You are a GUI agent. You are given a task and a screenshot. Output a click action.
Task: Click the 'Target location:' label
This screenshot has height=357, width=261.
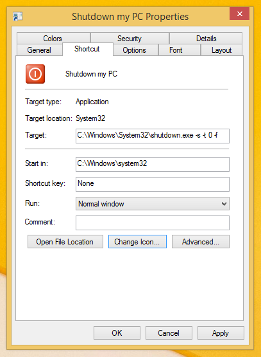[x=49, y=118]
